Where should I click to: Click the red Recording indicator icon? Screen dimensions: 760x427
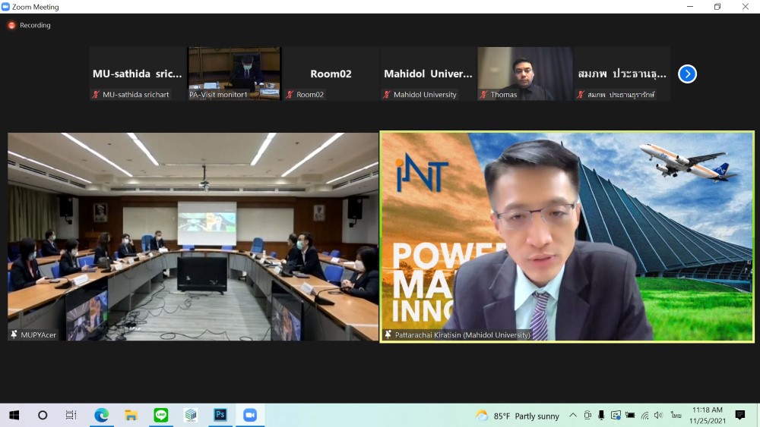[x=11, y=25]
